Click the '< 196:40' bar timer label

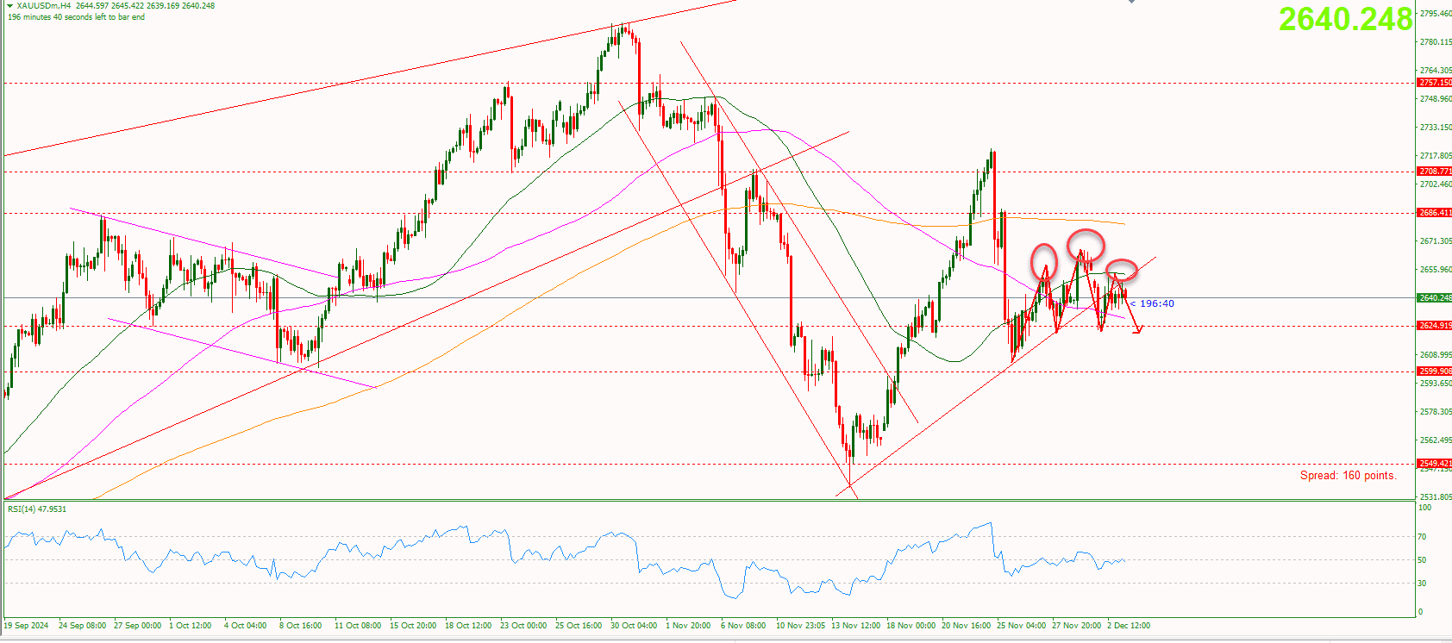click(x=1152, y=303)
